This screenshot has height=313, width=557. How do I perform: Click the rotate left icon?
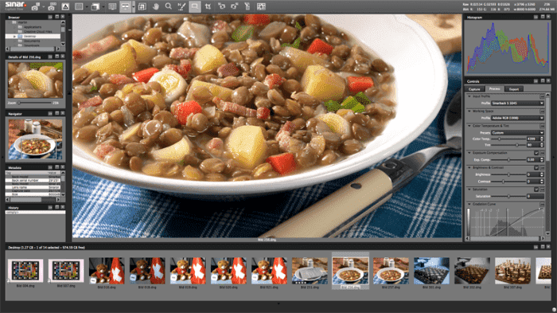[221, 6]
